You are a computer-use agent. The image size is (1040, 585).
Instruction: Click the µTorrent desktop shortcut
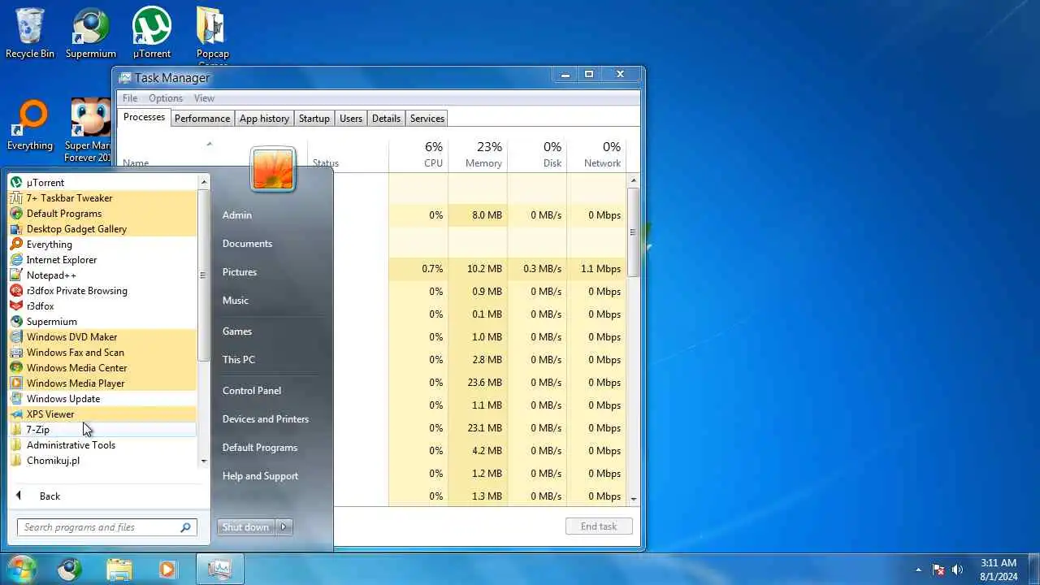(x=152, y=32)
